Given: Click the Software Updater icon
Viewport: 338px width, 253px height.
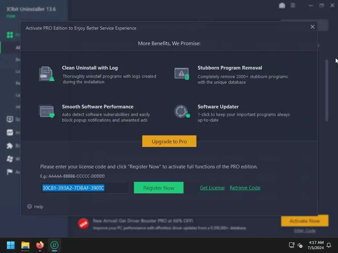Looking at the screenshot, I should click(182, 111).
